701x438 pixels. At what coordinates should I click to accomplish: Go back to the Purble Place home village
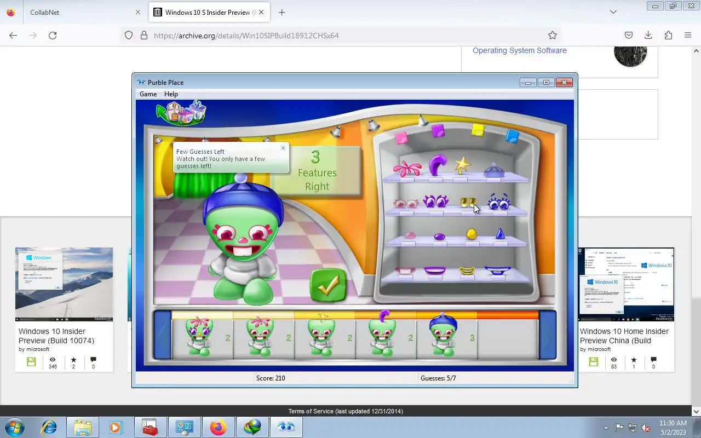click(x=181, y=112)
